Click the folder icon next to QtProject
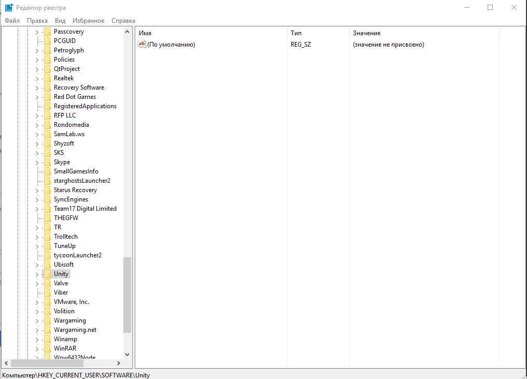 coord(47,69)
